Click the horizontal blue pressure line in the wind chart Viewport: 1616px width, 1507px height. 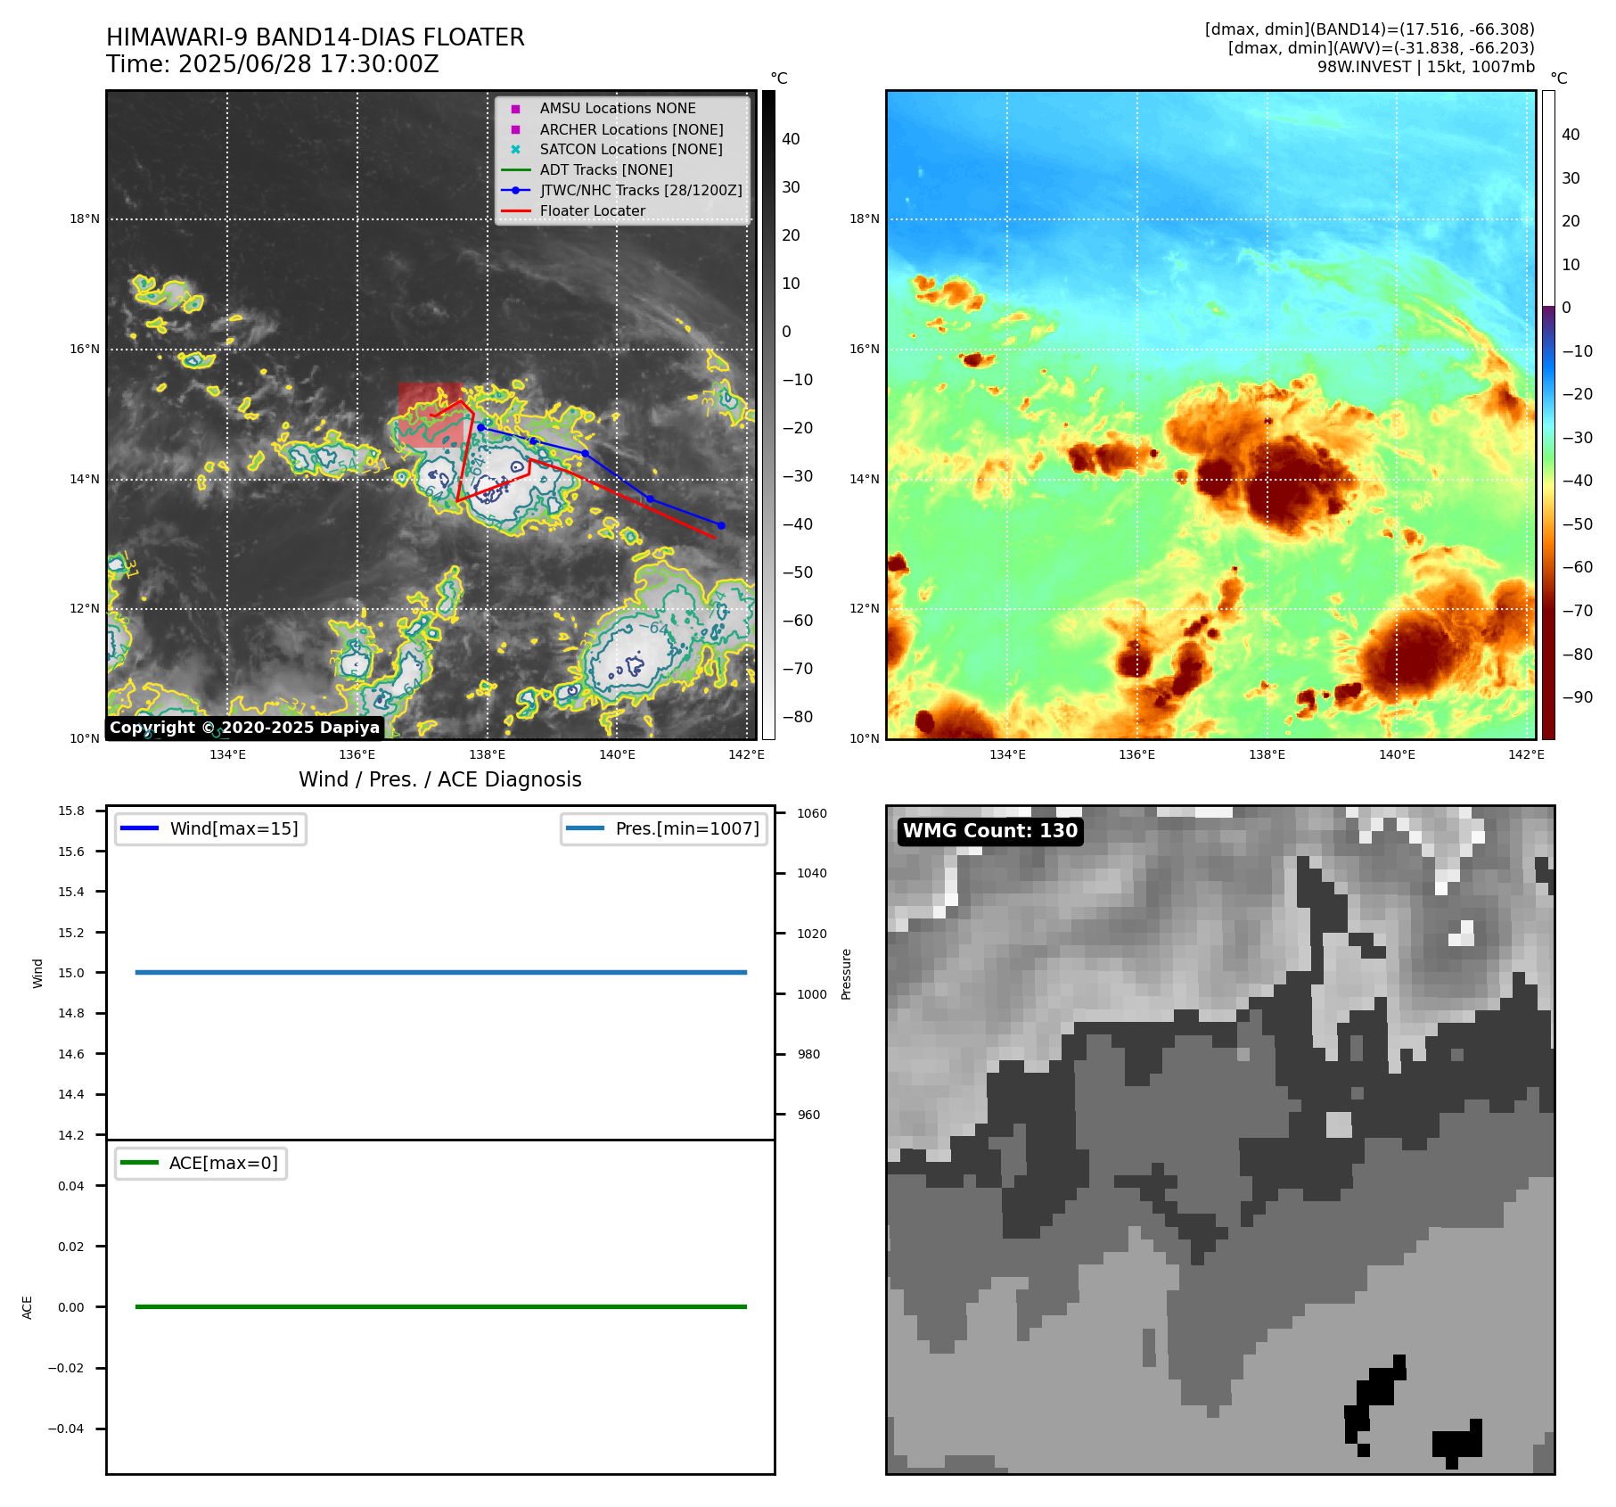click(x=440, y=972)
